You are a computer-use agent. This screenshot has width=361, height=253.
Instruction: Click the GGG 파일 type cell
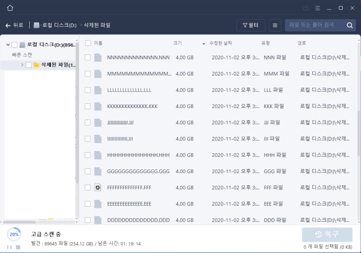tap(275, 171)
